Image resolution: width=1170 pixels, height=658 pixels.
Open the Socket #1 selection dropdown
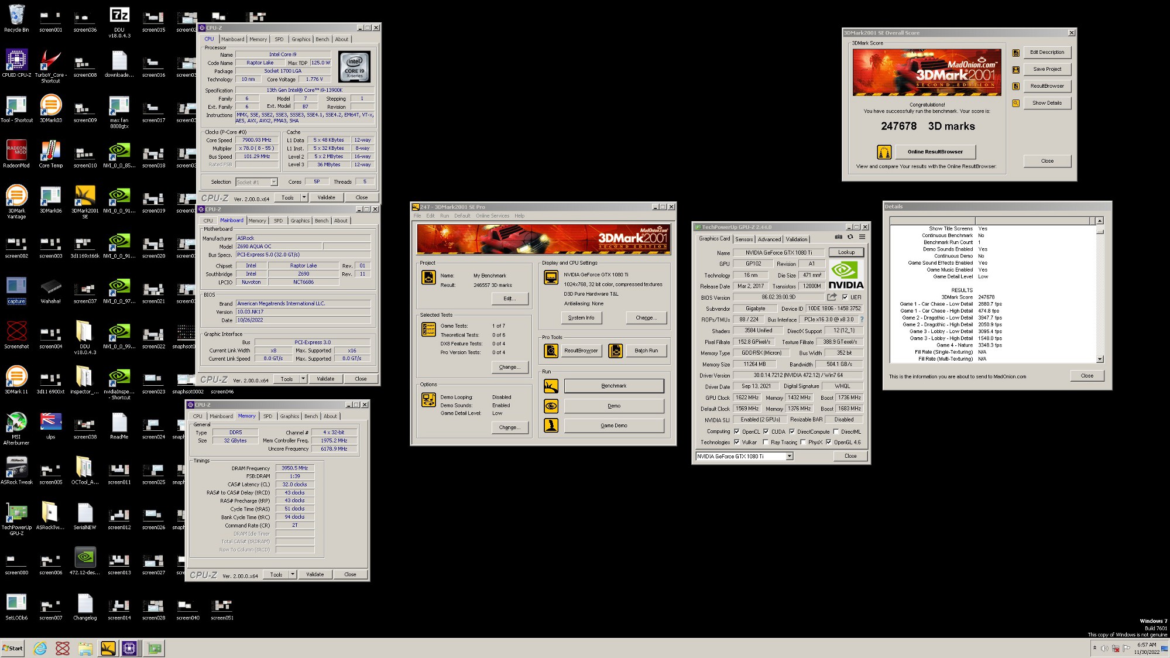point(273,182)
